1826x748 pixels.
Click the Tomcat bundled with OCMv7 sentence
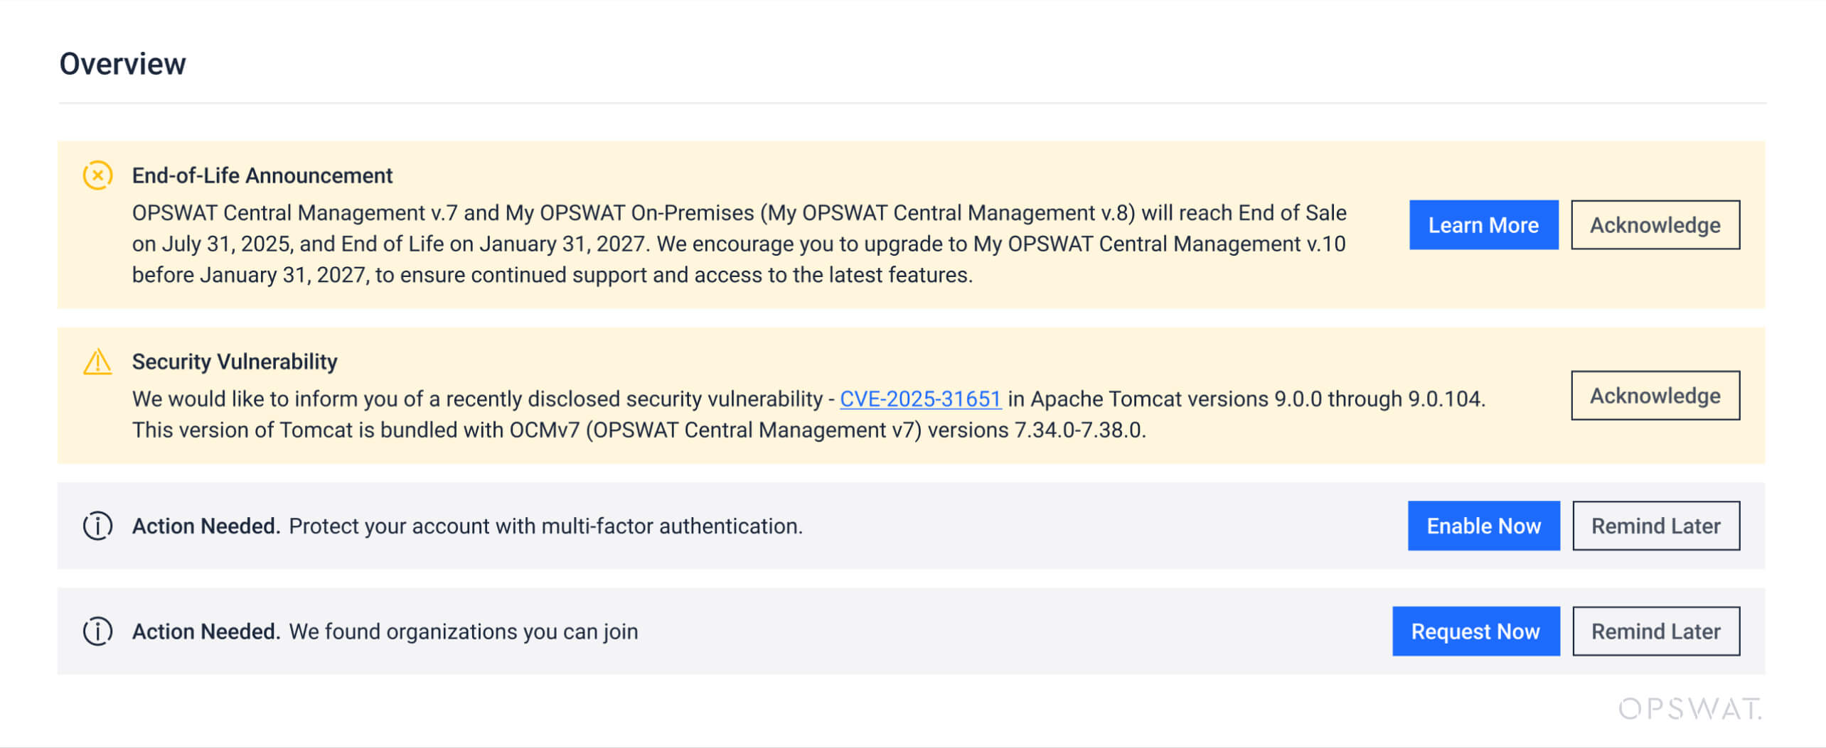pos(639,430)
